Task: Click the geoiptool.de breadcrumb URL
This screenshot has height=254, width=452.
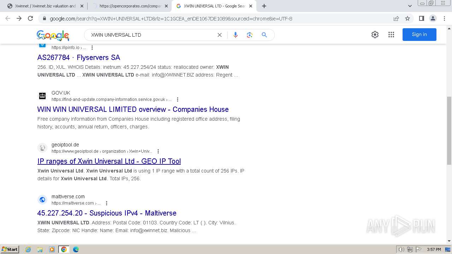Action: pos(102,151)
